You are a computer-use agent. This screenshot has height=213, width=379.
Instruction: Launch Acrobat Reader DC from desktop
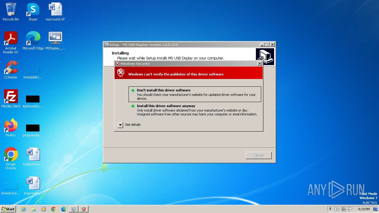[11, 43]
